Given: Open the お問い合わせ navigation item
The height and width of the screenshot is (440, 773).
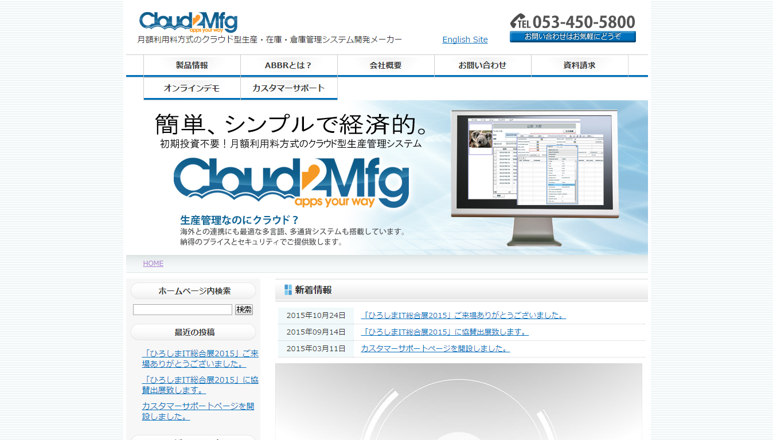Looking at the screenshot, I should point(482,65).
